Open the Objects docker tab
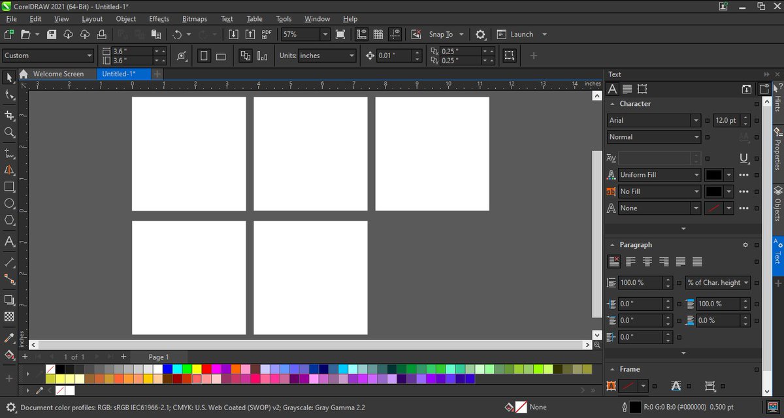 click(777, 203)
